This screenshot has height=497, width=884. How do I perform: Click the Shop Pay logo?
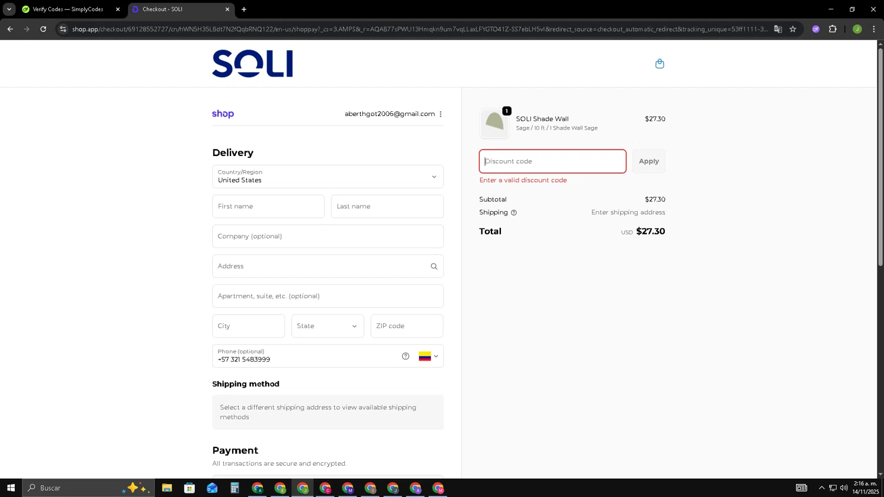[223, 114]
